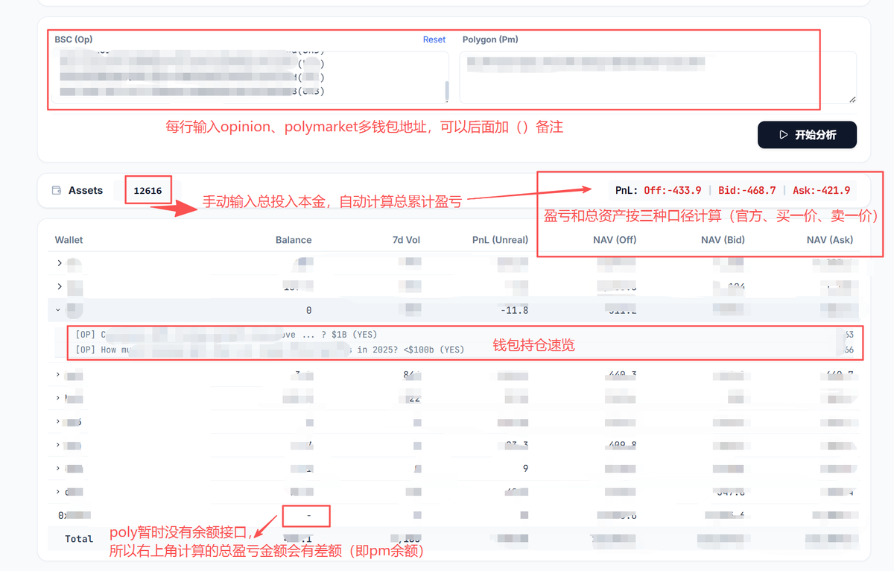Click the -11.8 unrealized PnL cell
Image resolution: width=894 pixels, height=571 pixels.
515,310
